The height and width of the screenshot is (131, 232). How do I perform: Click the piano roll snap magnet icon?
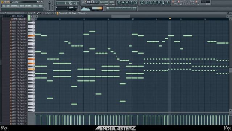coord(34,13)
